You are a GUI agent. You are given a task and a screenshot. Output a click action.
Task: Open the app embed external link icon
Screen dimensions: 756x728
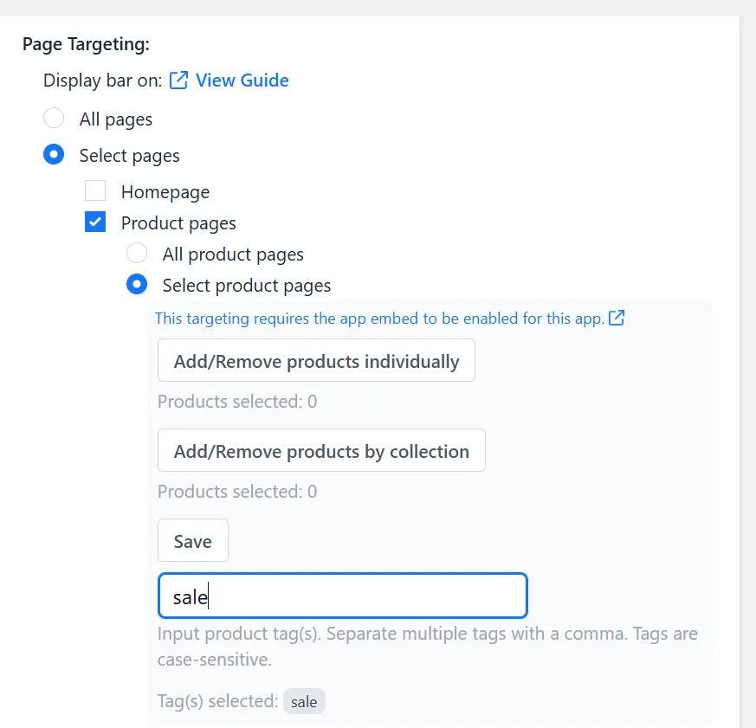point(617,318)
